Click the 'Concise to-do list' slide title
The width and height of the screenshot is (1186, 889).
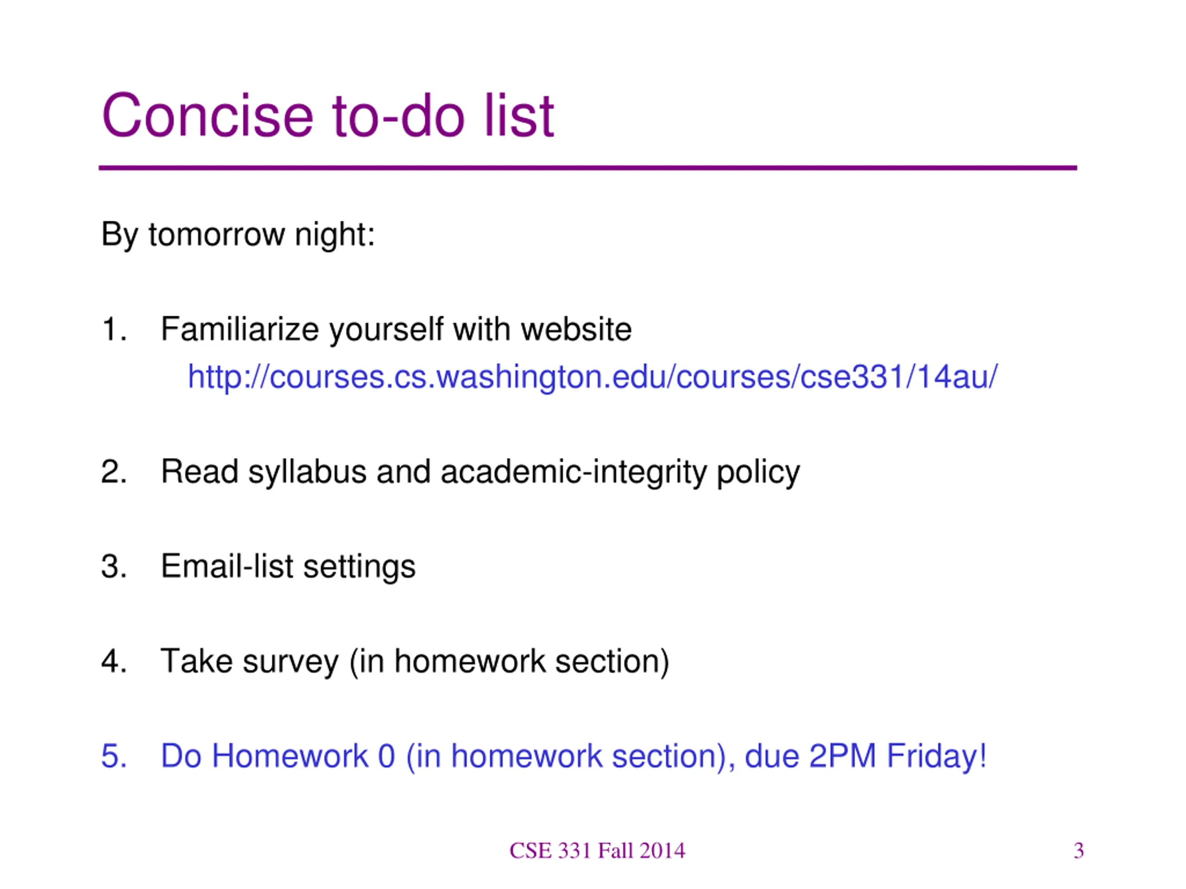pyautogui.click(x=328, y=116)
